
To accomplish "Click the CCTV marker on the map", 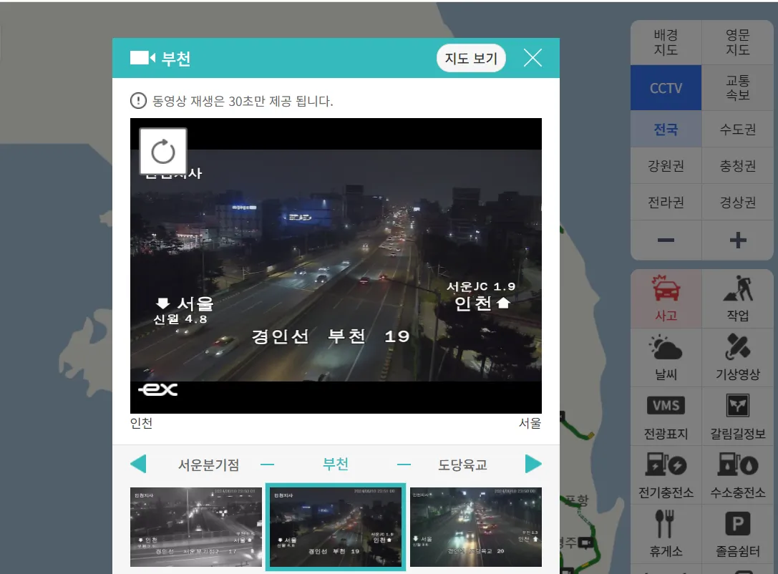I will 585,543.
